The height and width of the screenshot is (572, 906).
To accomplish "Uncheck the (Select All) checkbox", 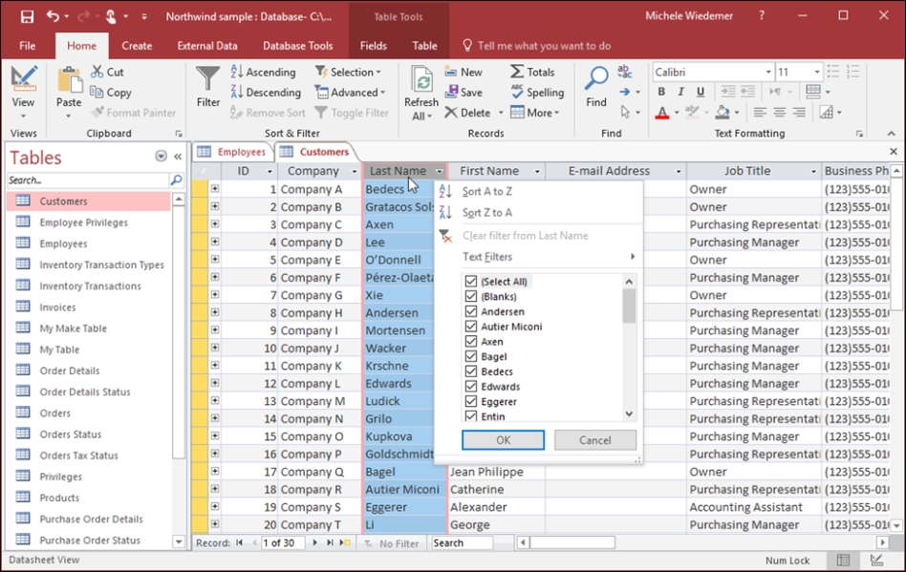I will tap(471, 281).
